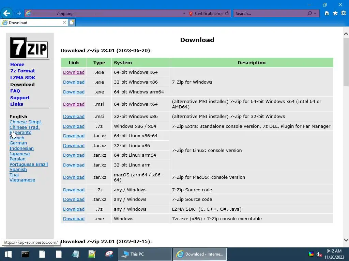Switch language to Chinese Trad.
This screenshot has width=349, height=261.
click(x=25, y=127)
